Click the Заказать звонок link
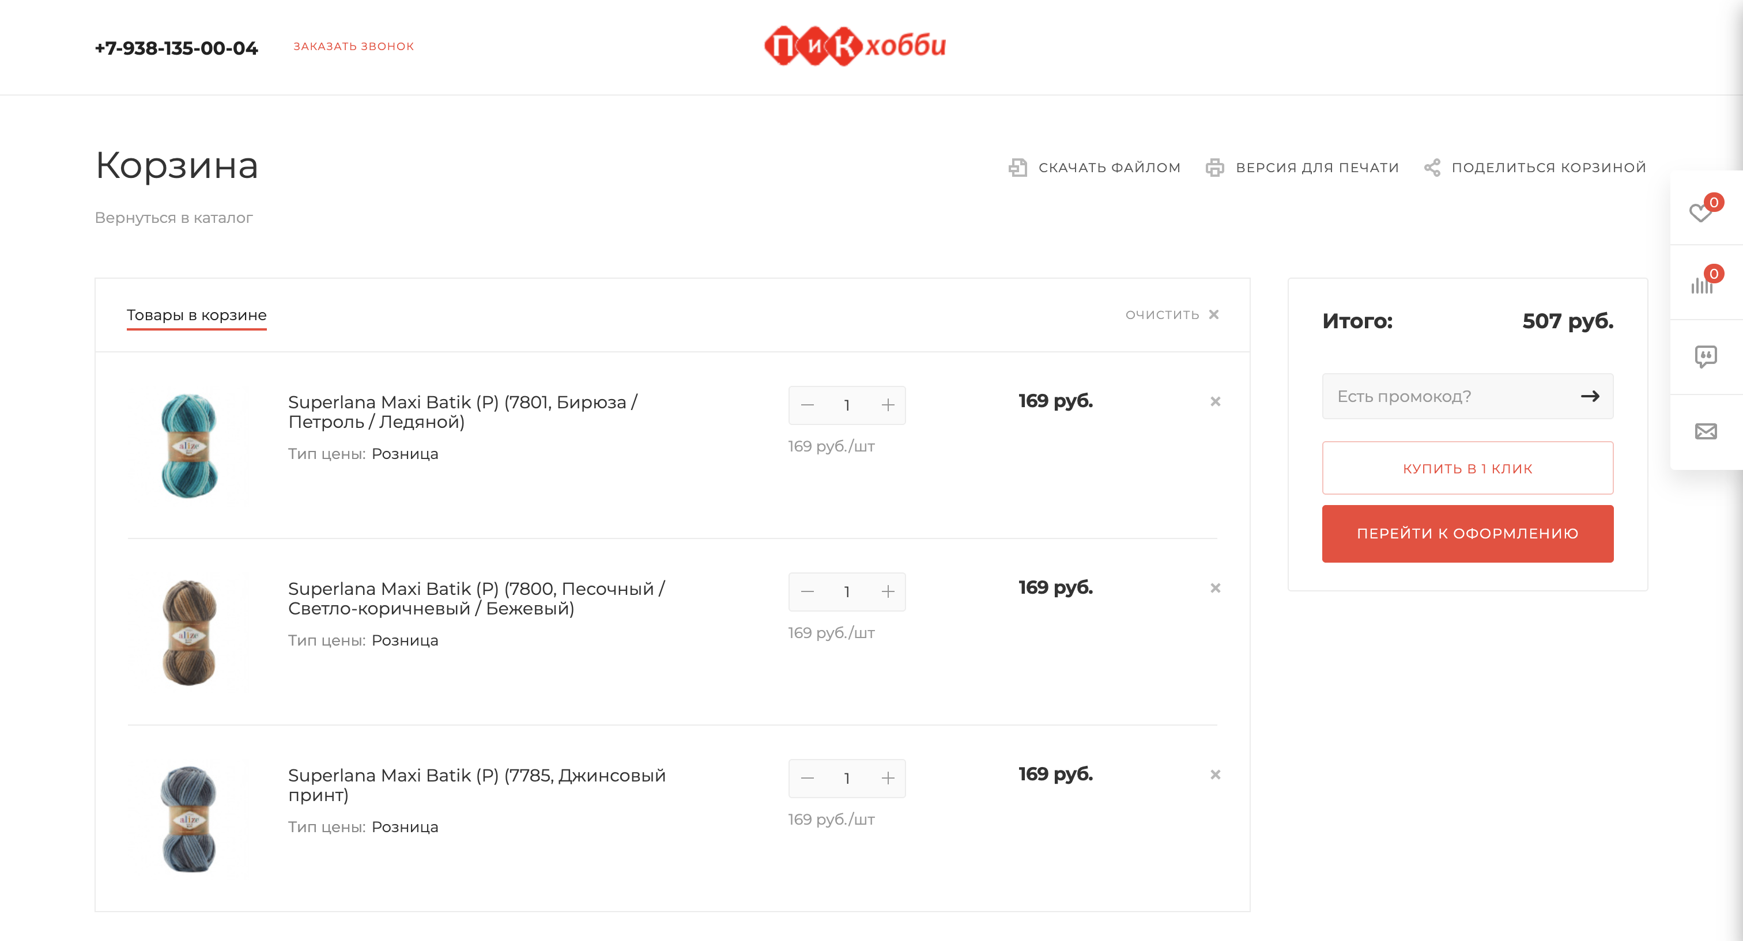Viewport: 1743px width, 941px height. [353, 47]
